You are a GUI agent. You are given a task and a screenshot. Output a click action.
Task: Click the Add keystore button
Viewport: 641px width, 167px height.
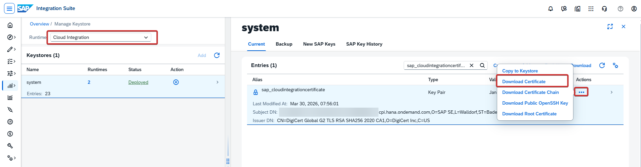coord(202,55)
